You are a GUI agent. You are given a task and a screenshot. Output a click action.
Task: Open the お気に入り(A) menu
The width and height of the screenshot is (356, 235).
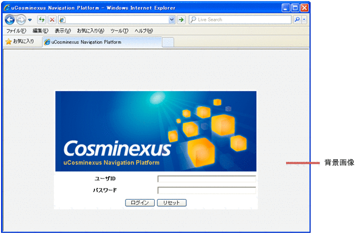(x=91, y=30)
